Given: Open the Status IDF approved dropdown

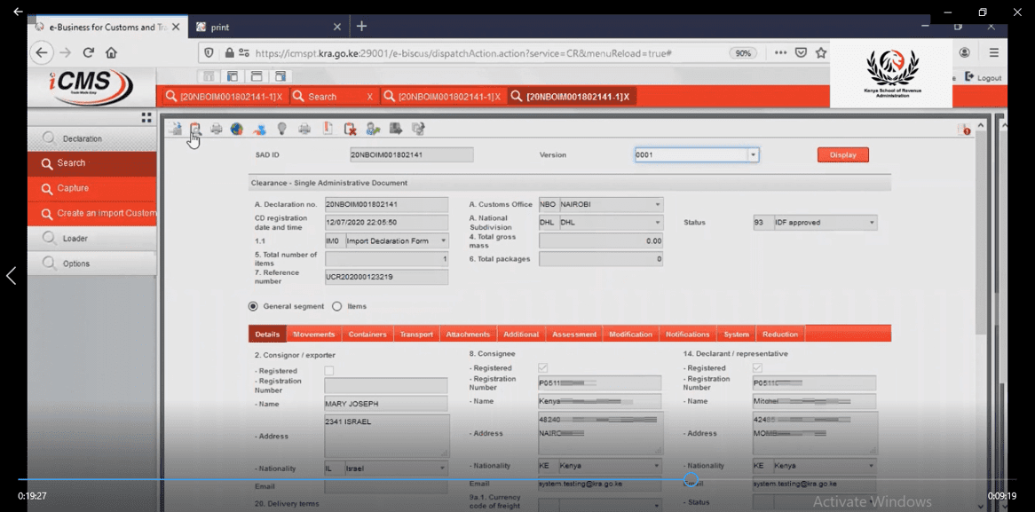Looking at the screenshot, I should (x=872, y=223).
